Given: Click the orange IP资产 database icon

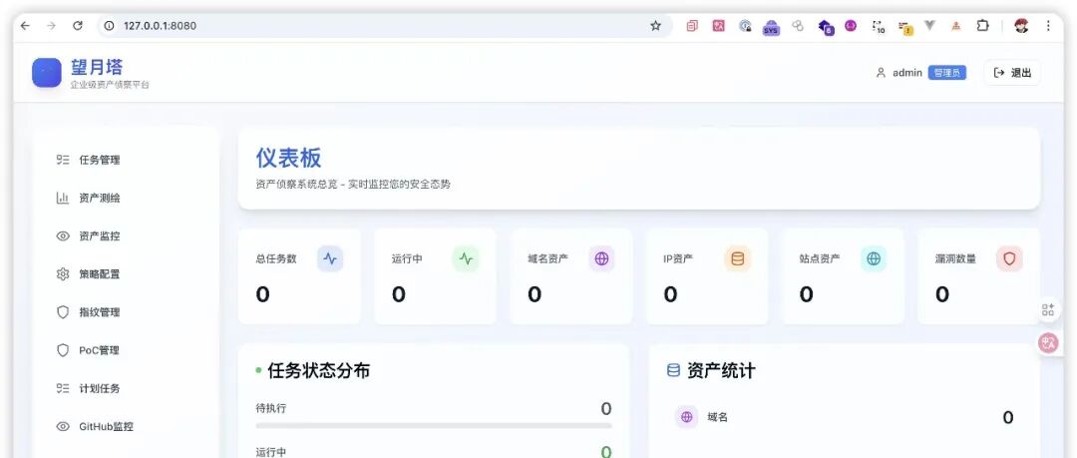Looking at the screenshot, I should pos(738,259).
